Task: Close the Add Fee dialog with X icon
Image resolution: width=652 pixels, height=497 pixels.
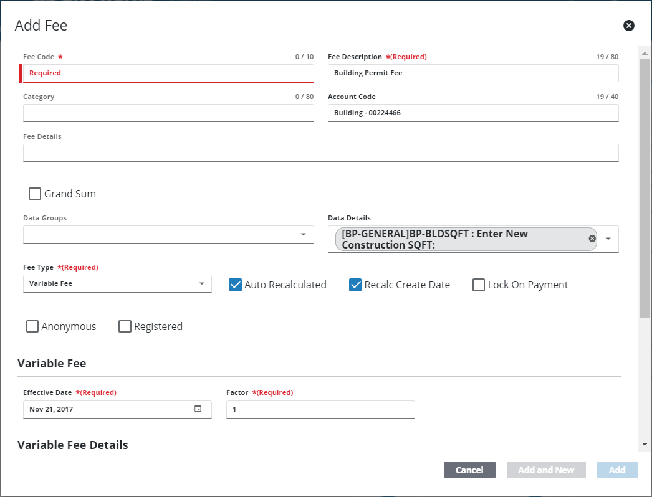Action: pyautogui.click(x=629, y=26)
